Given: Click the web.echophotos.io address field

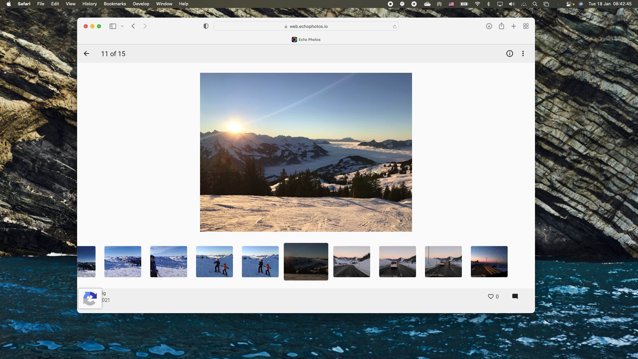Looking at the screenshot, I should point(308,26).
